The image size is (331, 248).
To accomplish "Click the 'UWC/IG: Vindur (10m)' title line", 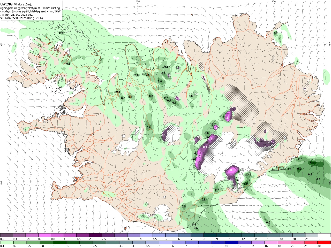I will click(x=16, y=4).
